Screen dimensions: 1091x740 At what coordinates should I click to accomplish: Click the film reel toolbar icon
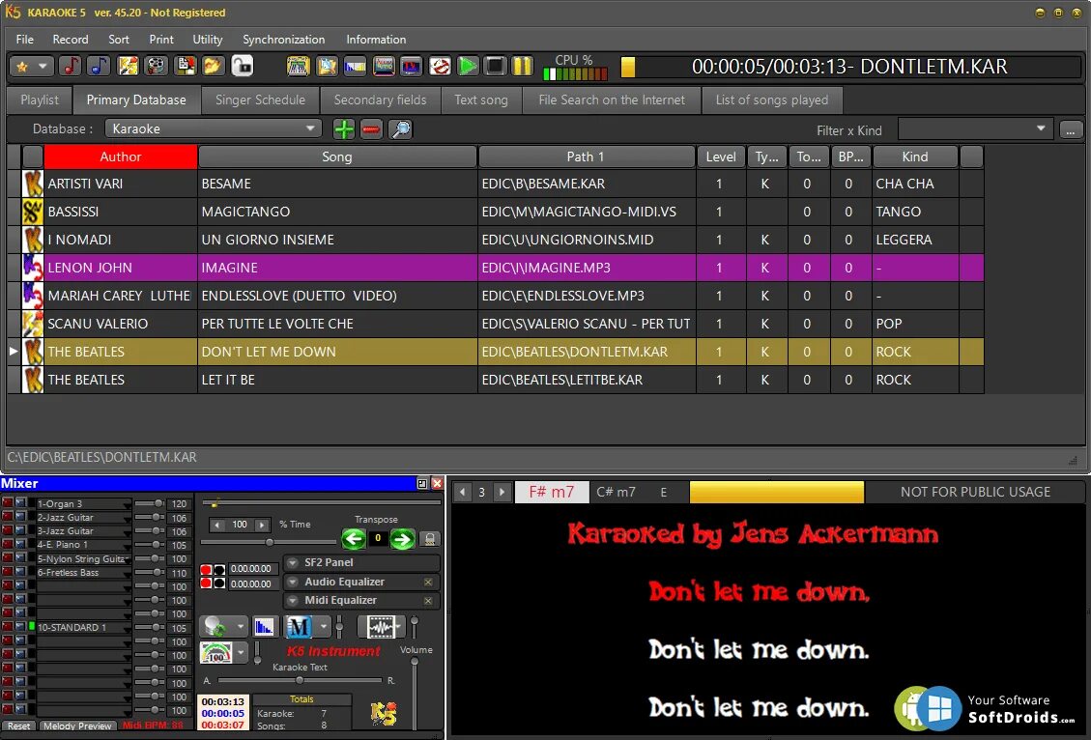click(156, 66)
